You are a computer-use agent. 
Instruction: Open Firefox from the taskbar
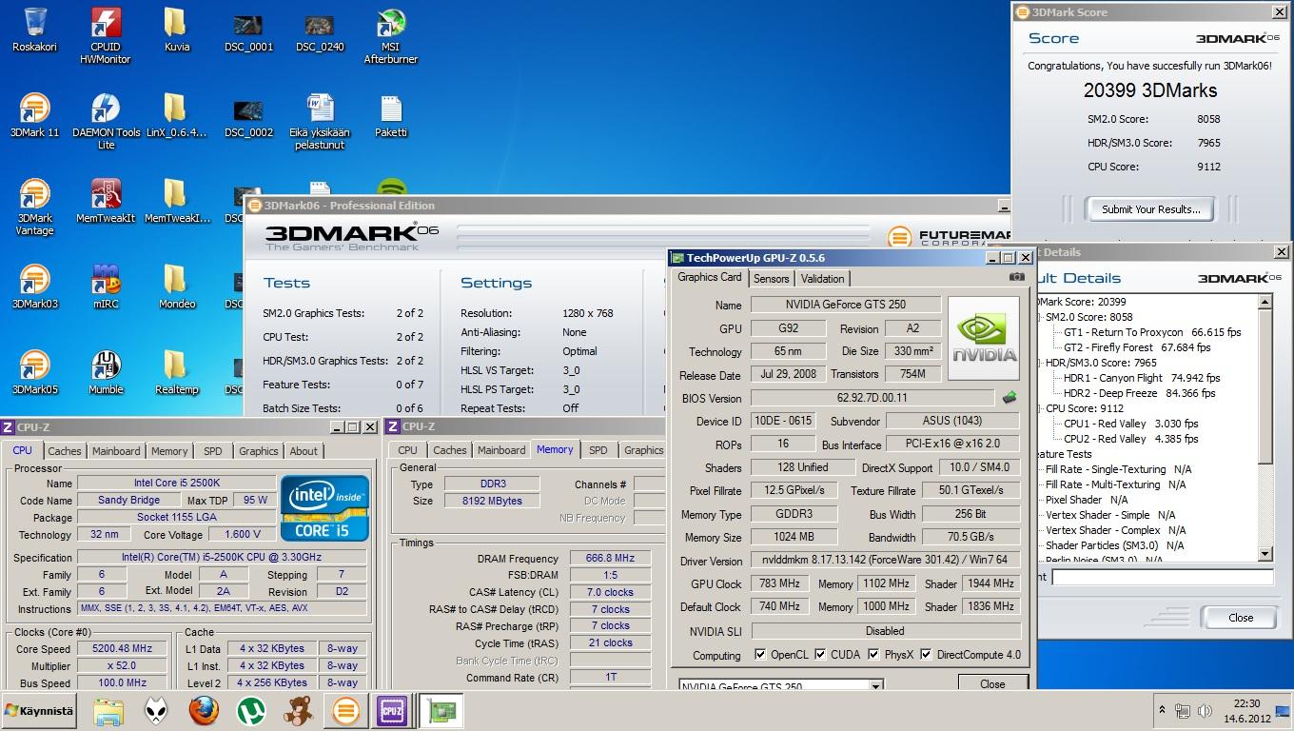204,711
